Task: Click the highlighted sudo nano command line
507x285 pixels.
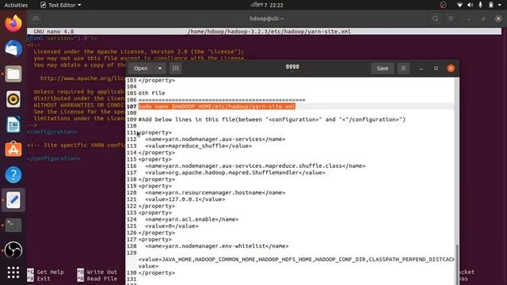Action: (217, 106)
